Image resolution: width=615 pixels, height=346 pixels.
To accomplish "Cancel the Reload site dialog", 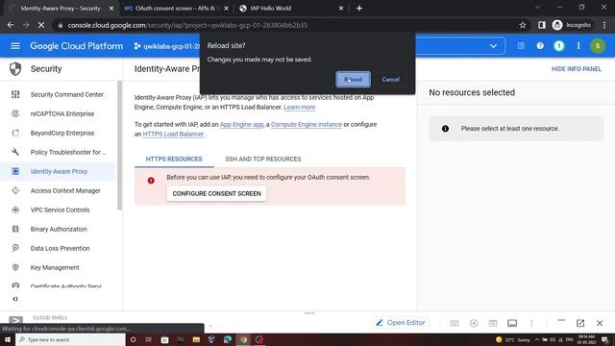I will click(391, 79).
